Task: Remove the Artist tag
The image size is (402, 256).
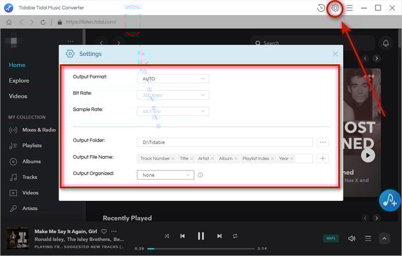Action: click(212, 158)
